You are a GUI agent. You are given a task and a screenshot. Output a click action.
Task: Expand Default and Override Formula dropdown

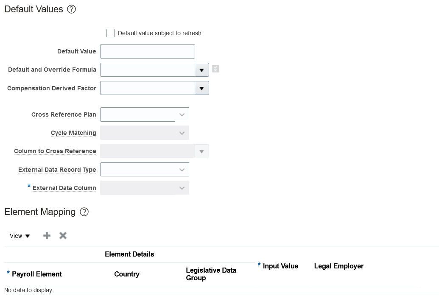pos(202,70)
